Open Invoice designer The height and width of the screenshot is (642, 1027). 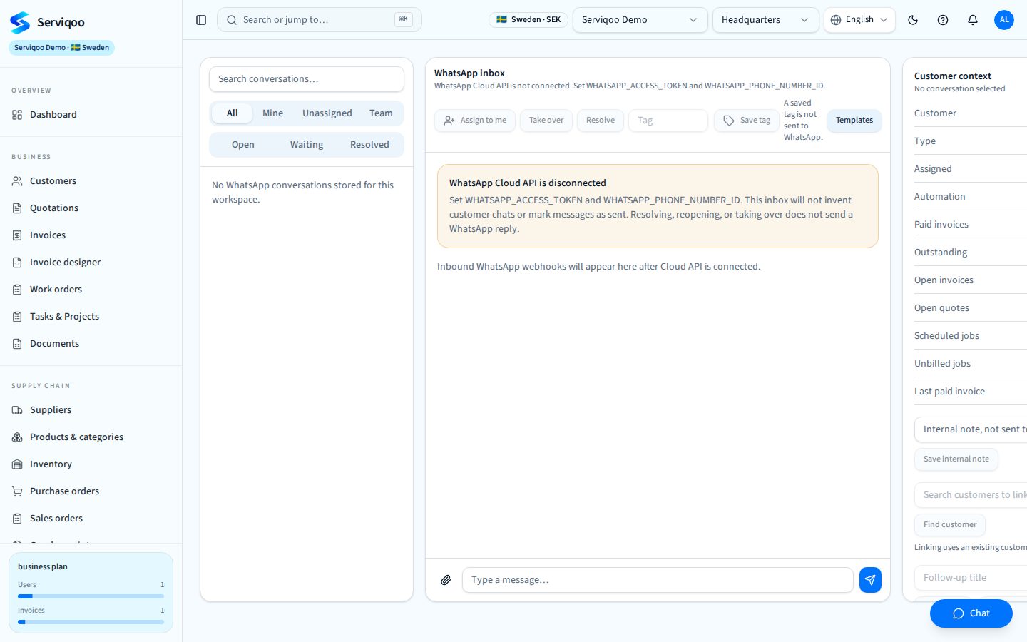pyautogui.click(x=91, y=263)
